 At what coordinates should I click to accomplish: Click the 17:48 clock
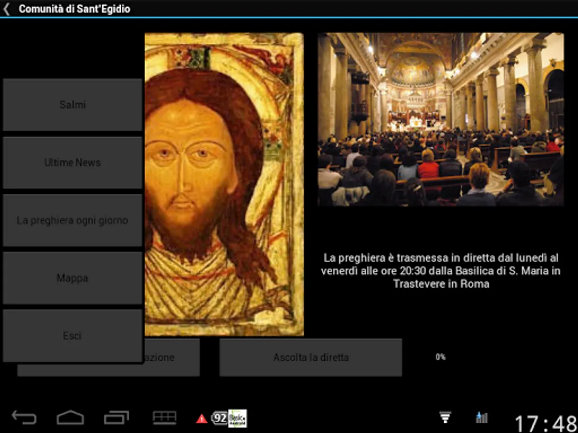click(x=546, y=424)
